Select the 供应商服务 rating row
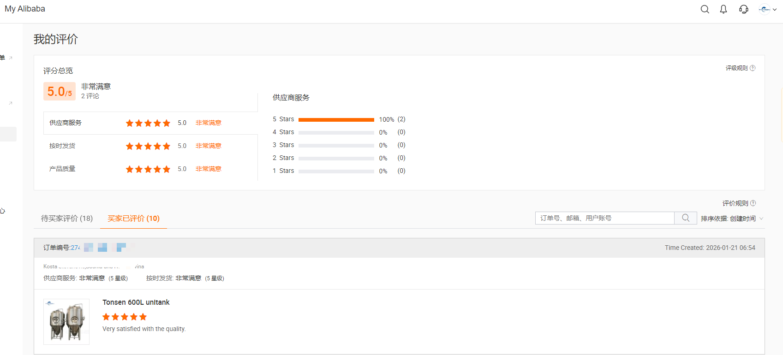Viewport: 783px width, 355px height. [150, 123]
